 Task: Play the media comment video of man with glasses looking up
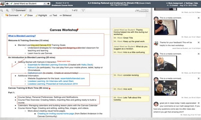tap(165, 63)
